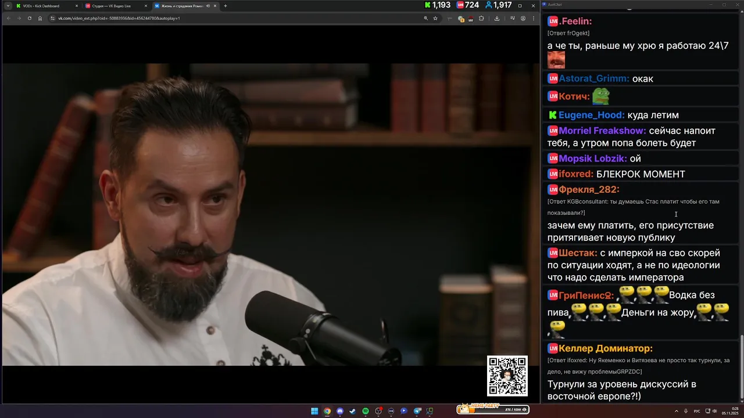
Task: Click the окак message text
Action: [x=643, y=78]
